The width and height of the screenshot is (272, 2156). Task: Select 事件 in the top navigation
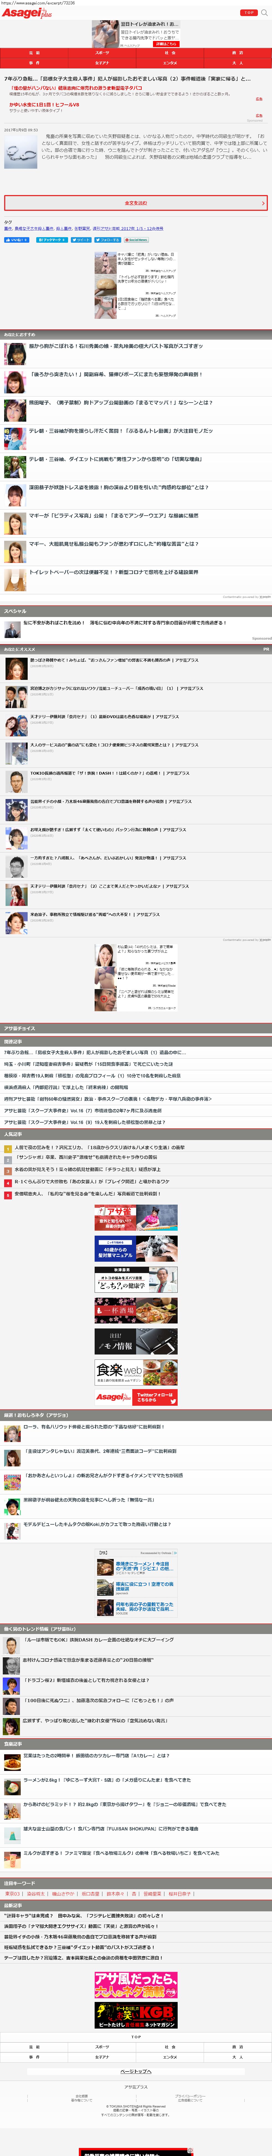pos(34,63)
